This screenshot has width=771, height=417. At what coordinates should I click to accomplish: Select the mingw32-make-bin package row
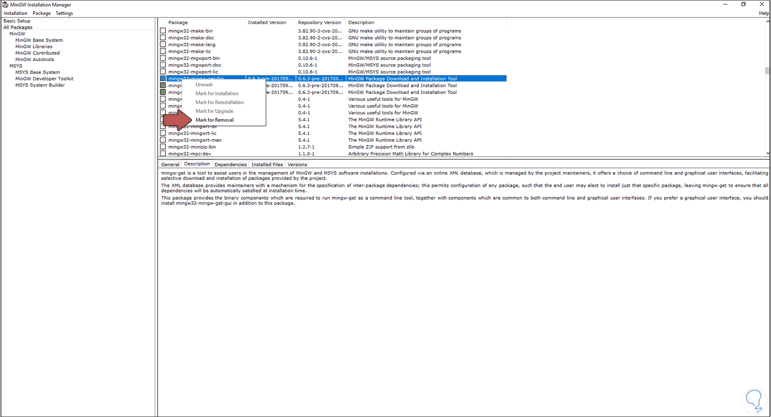tap(333, 31)
